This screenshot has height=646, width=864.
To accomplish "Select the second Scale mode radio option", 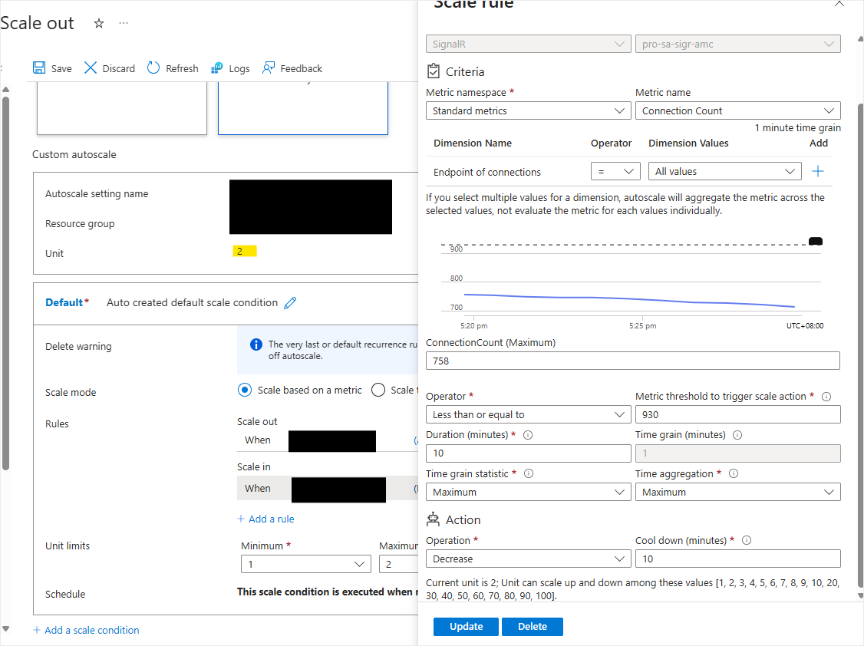I will [x=378, y=390].
